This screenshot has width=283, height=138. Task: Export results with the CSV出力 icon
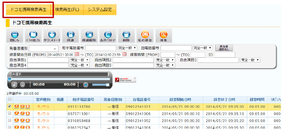[x=33, y=36]
